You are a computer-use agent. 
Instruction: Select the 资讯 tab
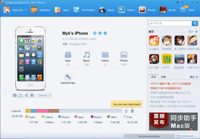point(153,77)
